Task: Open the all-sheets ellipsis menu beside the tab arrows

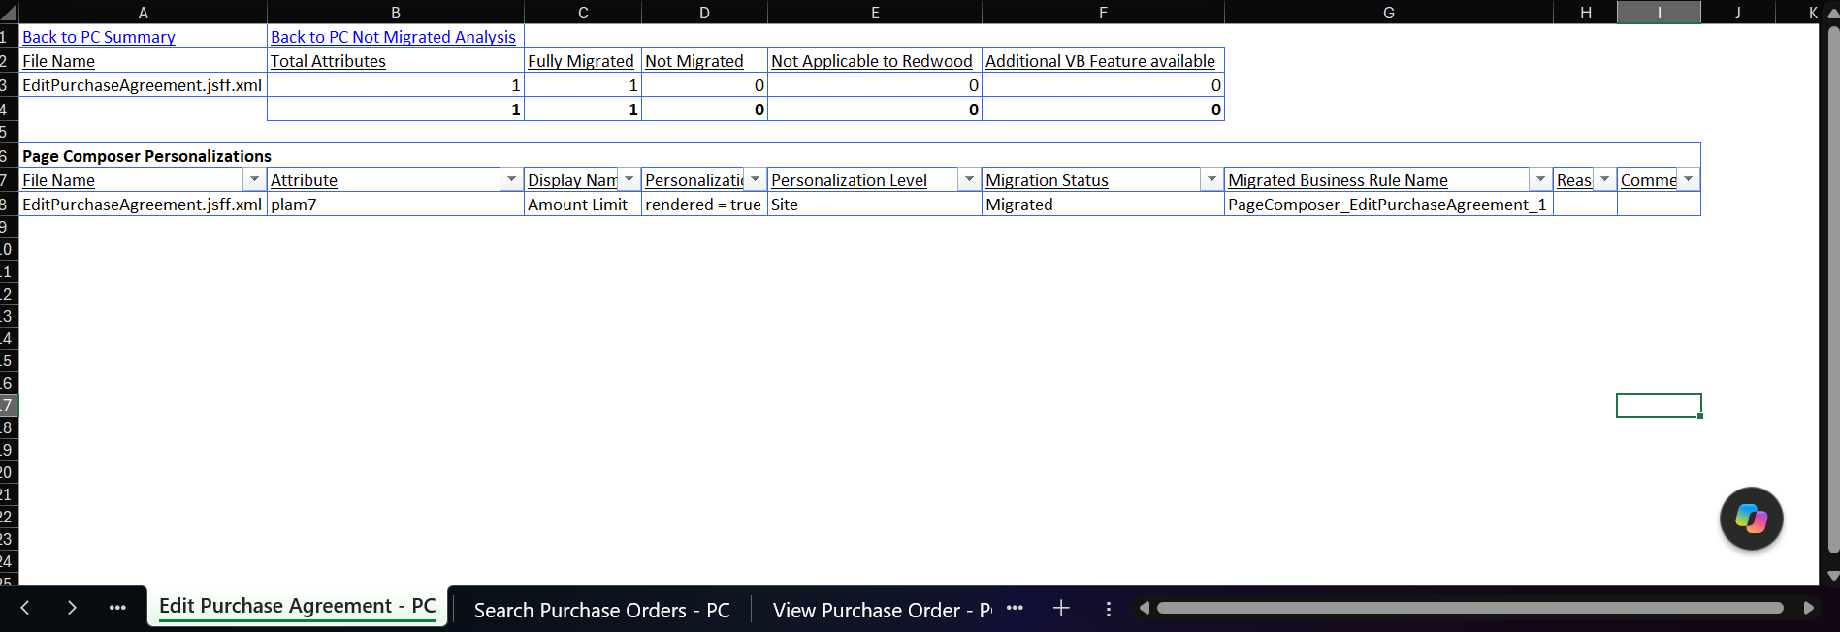Action: click(x=117, y=608)
